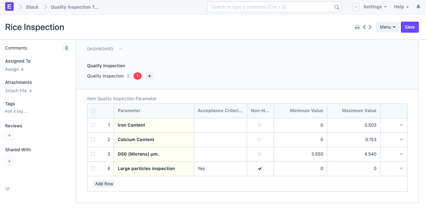Add new Quality Inspection with plus

pyautogui.click(x=149, y=76)
